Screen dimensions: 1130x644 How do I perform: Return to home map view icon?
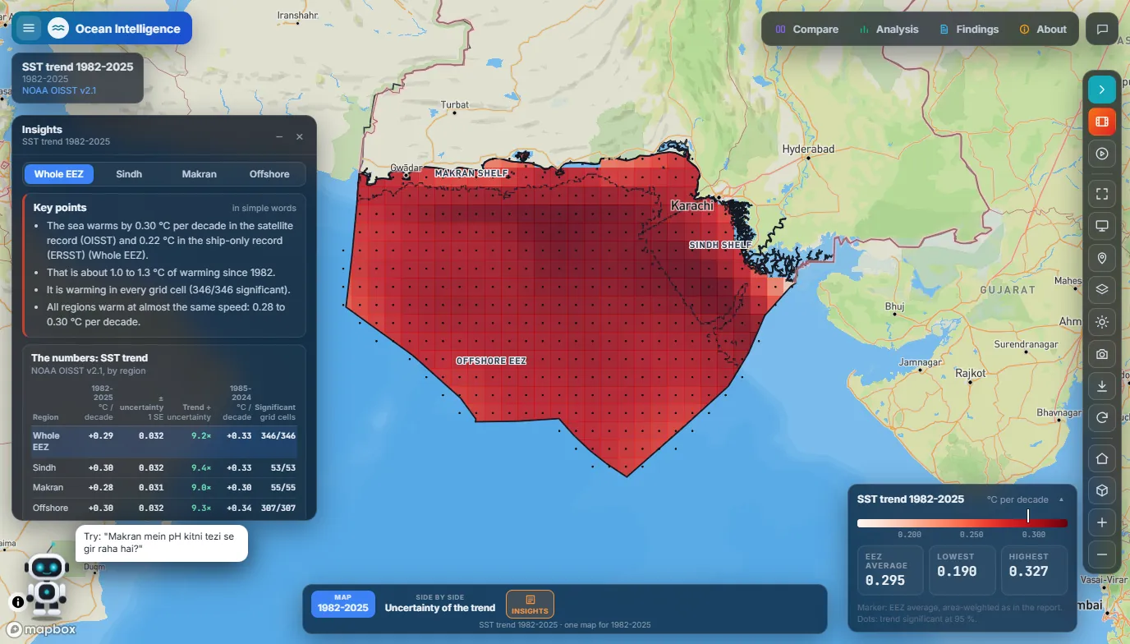(1102, 458)
